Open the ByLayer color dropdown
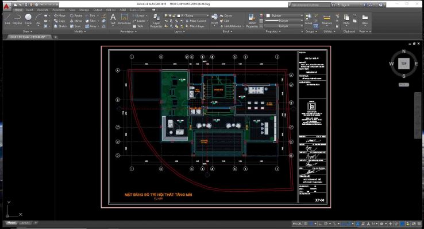The width and height of the screenshot is (424, 229). tap(284, 15)
